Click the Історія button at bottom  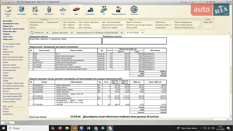click(x=8, y=123)
